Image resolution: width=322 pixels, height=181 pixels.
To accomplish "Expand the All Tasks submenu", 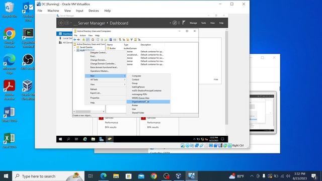I will click(106, 79).
